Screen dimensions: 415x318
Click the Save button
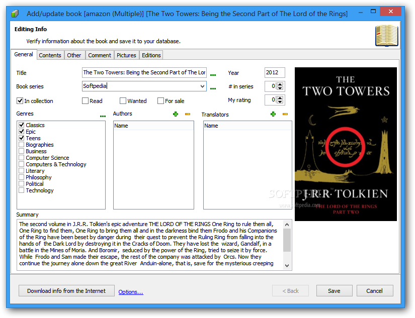(x=335, y=291)
